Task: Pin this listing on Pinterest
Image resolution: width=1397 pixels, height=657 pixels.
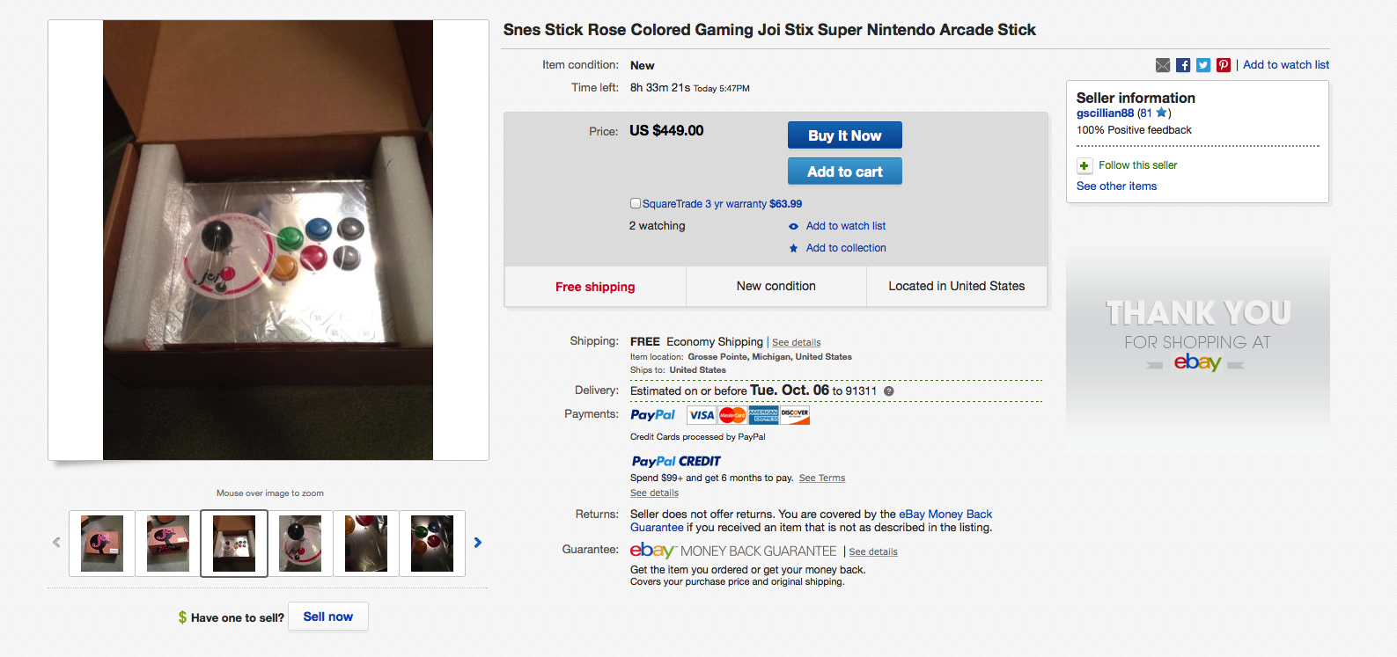Action: pos(1224,65)
